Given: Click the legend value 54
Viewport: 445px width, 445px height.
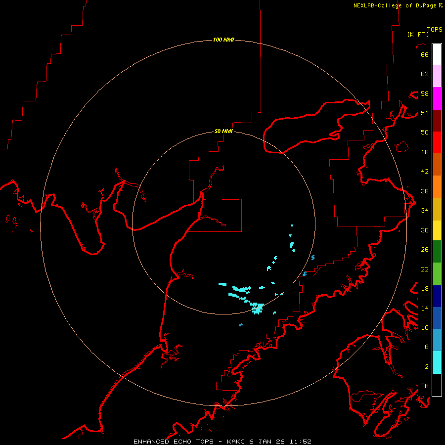Looking at the screenshot, I should tap(425, 113).
